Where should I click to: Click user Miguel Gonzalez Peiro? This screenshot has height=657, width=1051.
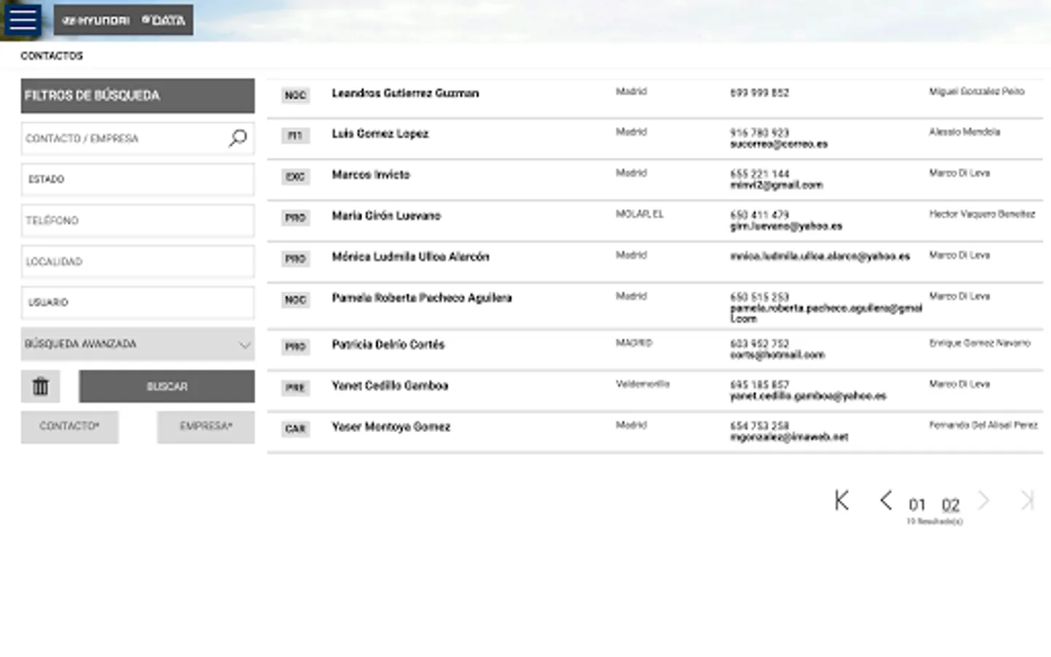(x=977, y=91)
